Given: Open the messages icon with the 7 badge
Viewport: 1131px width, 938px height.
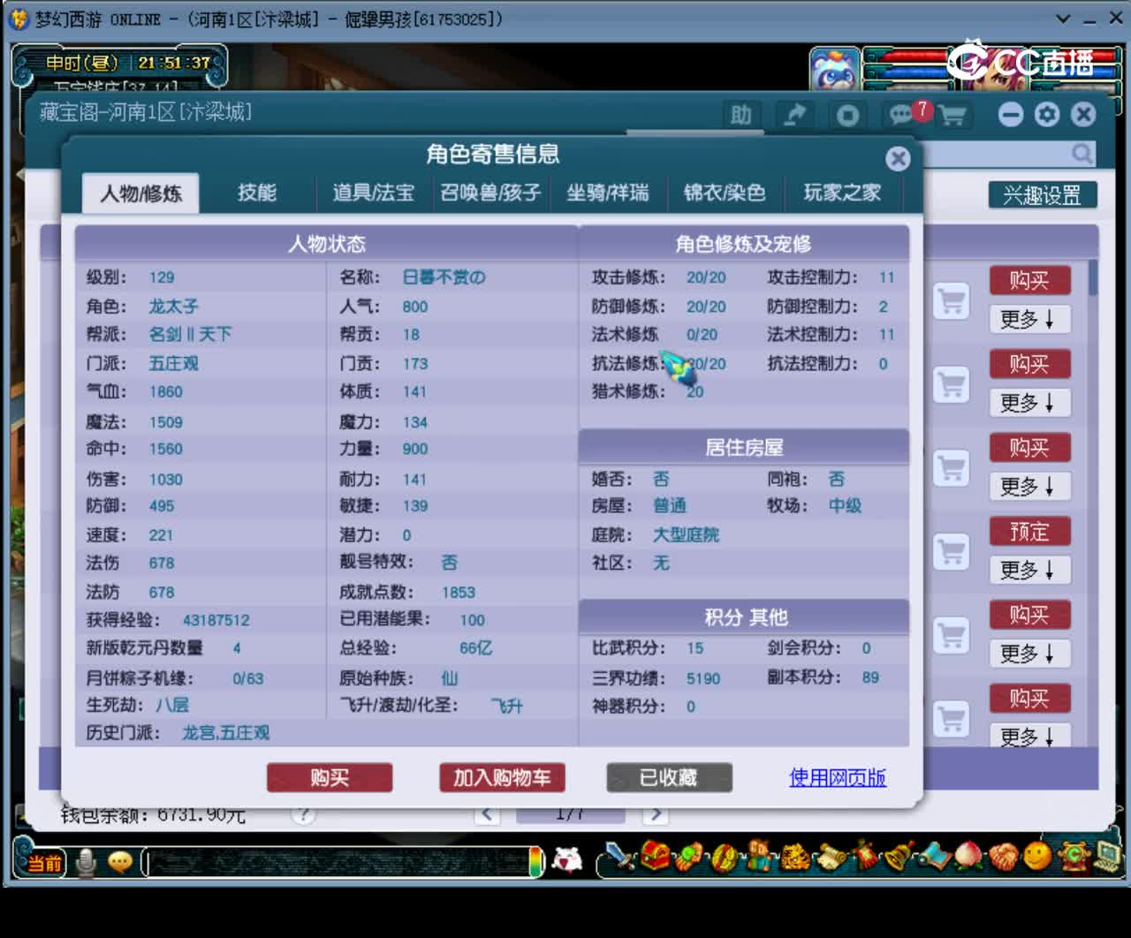Looking at the screenshot, I should [903, 114].
